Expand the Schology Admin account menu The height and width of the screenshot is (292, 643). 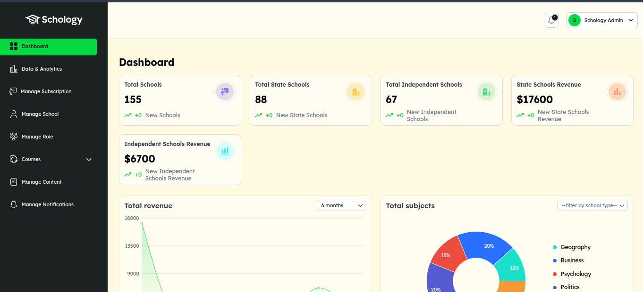(x=632, y=20)
